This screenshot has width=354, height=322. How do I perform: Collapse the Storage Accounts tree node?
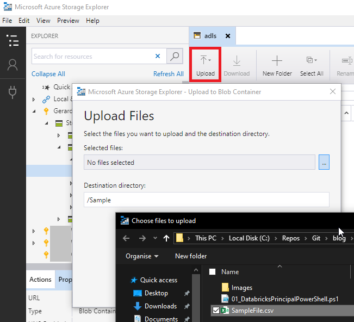[46, 123]
